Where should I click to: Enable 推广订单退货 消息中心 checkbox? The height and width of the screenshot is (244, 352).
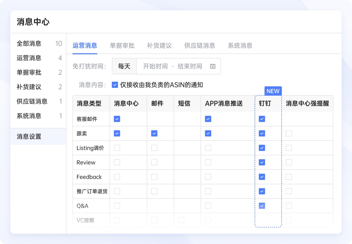[117, 191]
